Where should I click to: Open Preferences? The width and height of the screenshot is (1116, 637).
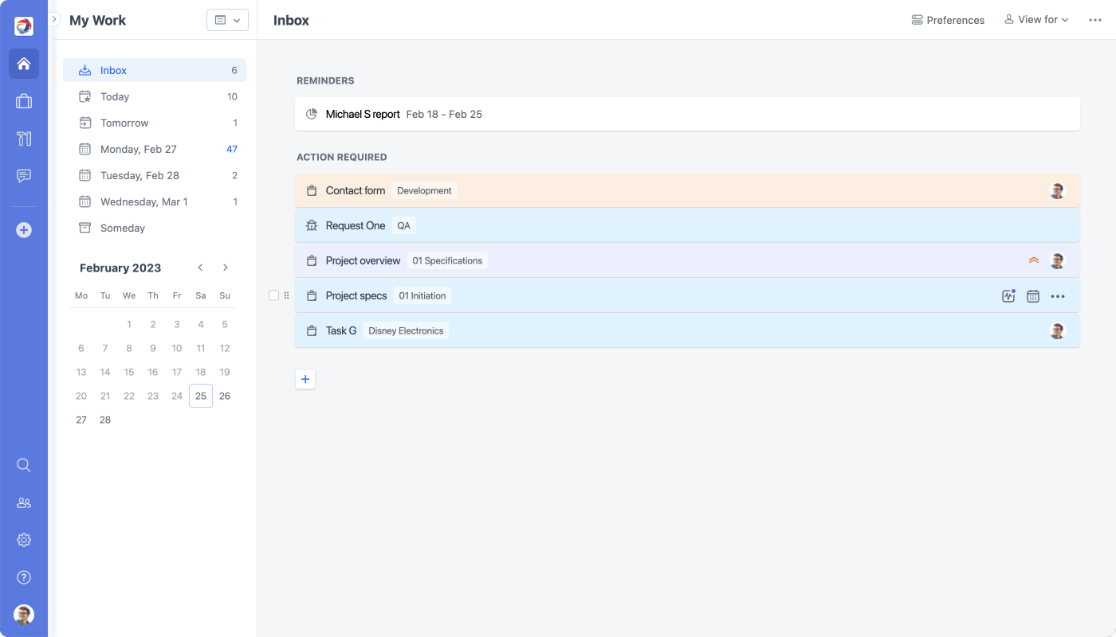click(x=948, y=20)
